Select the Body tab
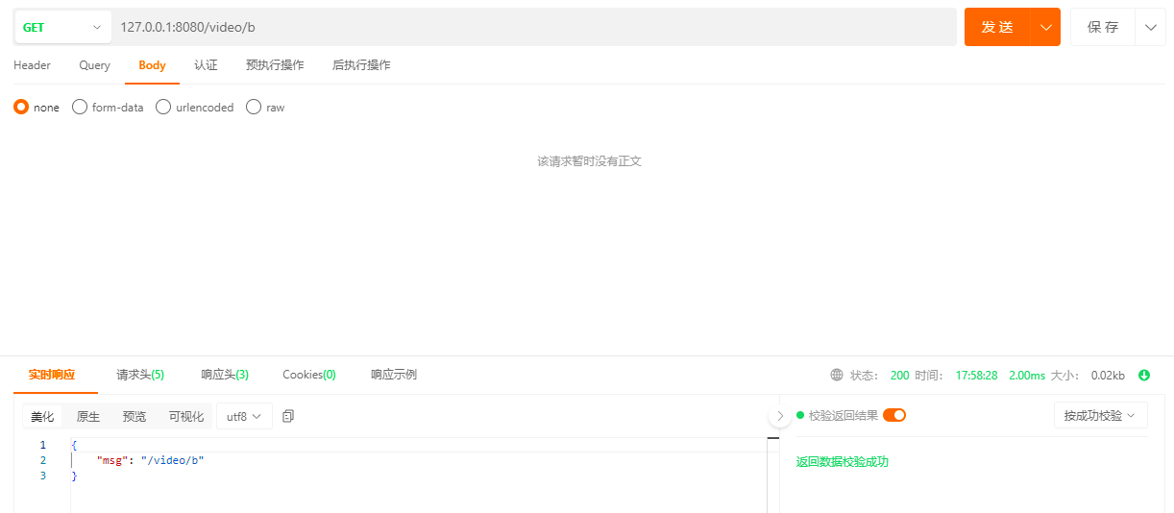1174x513 pixels. pyautogui.click(x=152, y=65)
